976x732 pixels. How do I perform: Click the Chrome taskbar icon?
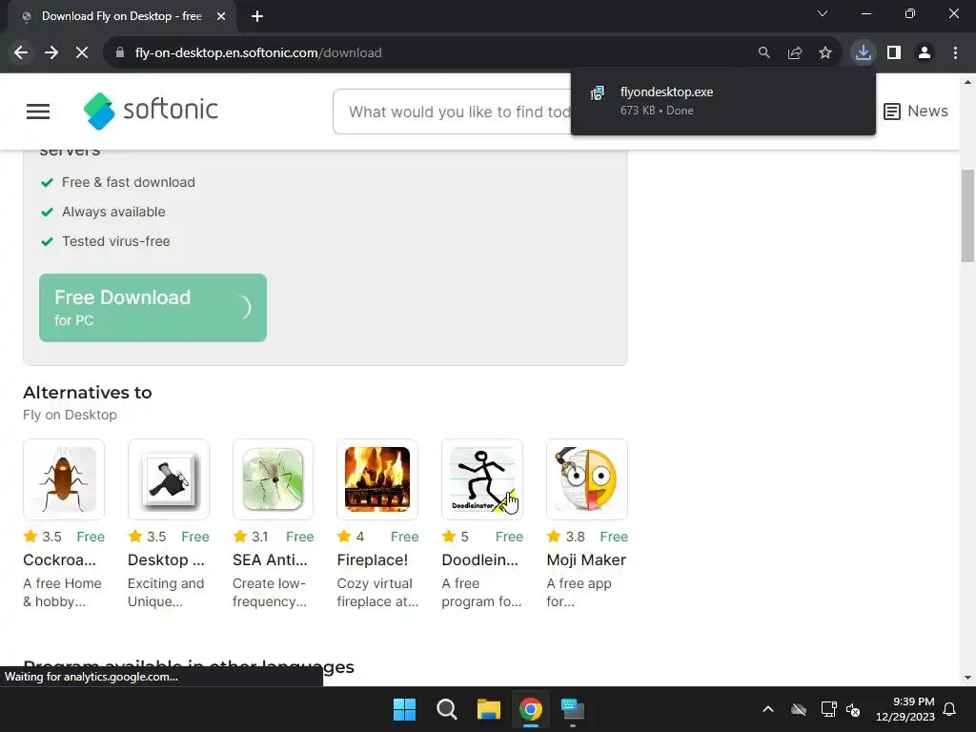pyautogui.click(x=531, y=709)
